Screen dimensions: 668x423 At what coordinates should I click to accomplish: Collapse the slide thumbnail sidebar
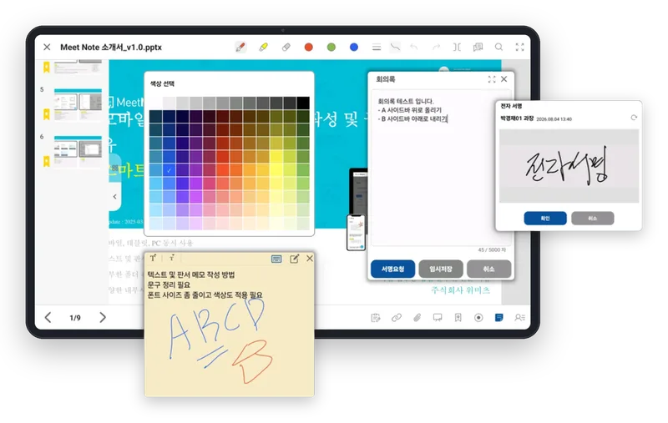(x=115, y=197)
